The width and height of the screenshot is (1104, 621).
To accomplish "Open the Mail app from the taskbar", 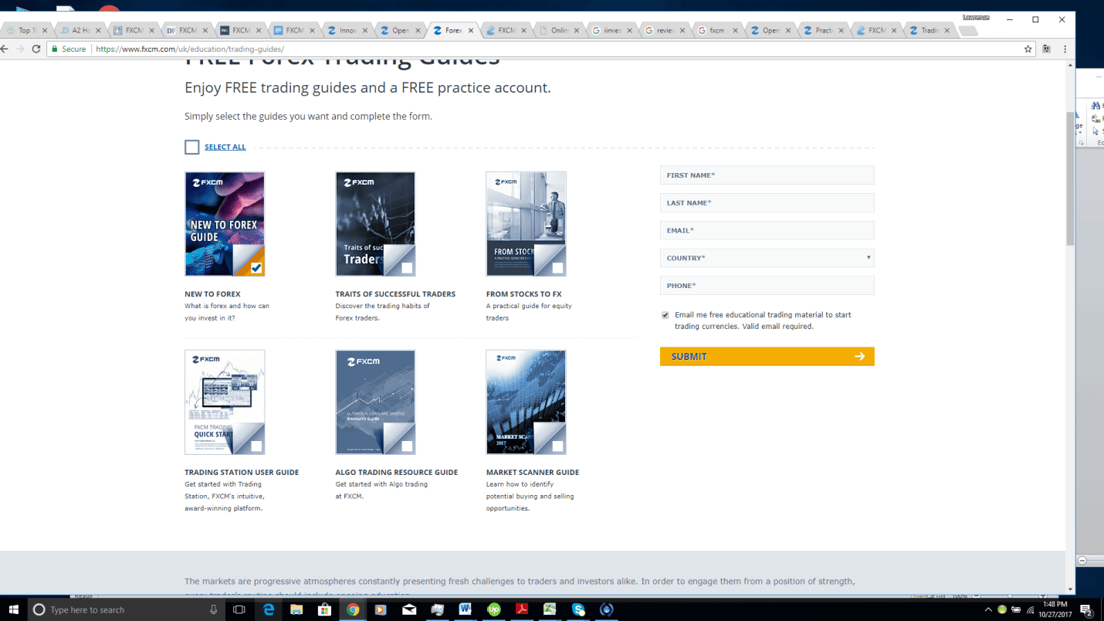I will click(409, 609).
